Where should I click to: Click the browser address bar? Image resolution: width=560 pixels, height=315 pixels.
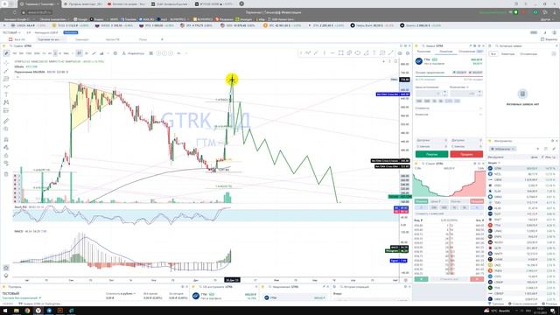click(x=39, y=12)
